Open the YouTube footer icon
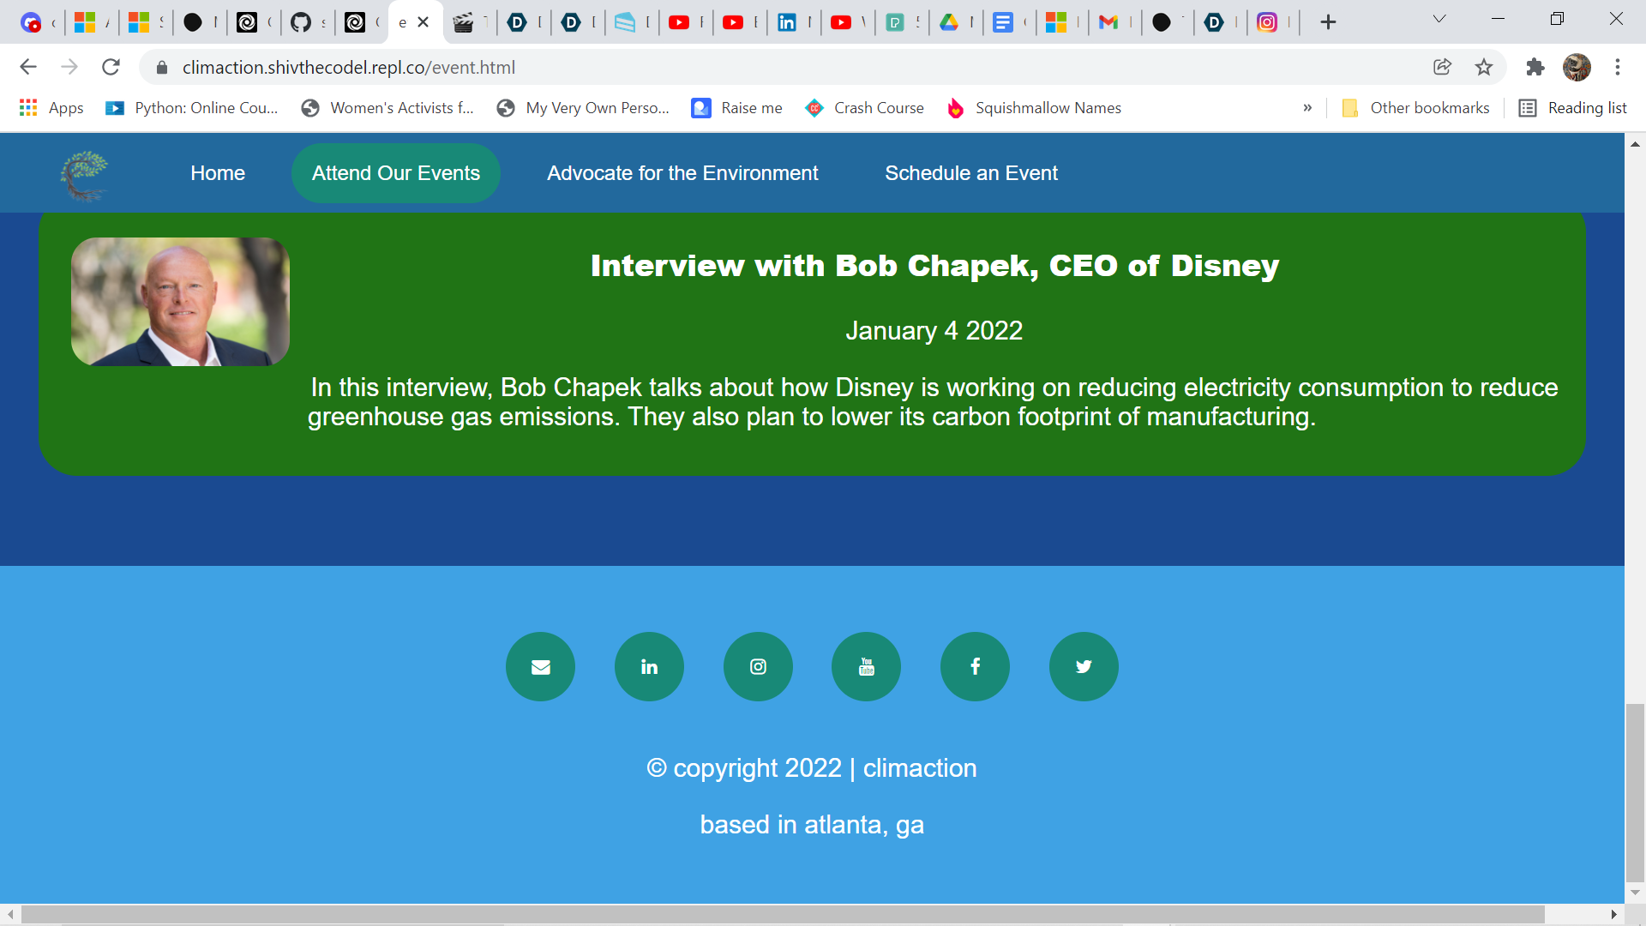 point(866,666)
